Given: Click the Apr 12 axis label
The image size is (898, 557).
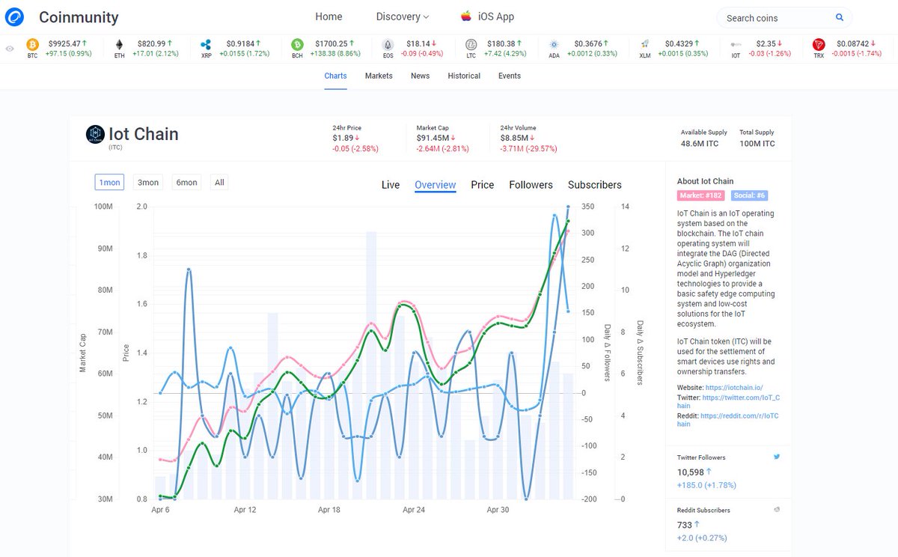Looking at the screenshot, I should 245,510.
